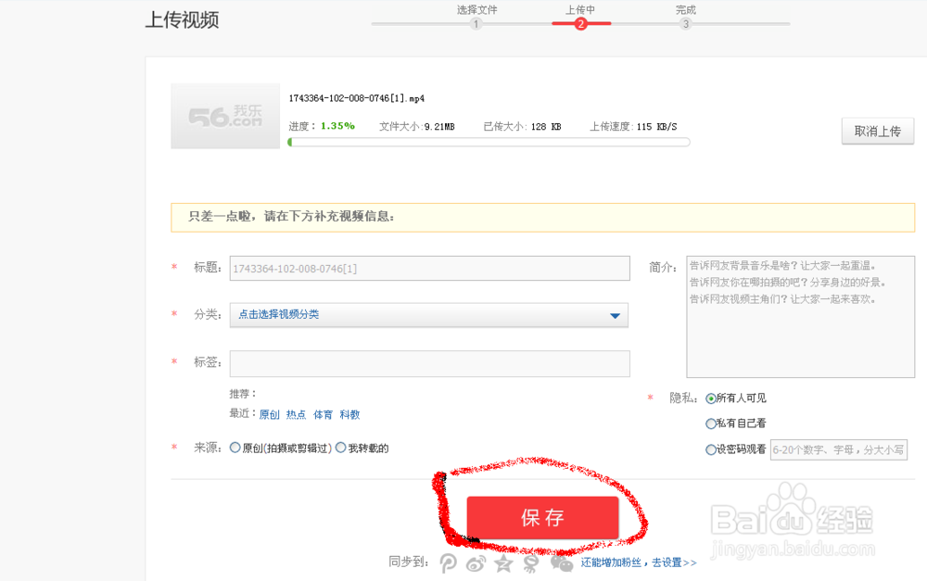Focus the password field for 设密码观看
927x581 pixels.
click(x=838, y=449)
